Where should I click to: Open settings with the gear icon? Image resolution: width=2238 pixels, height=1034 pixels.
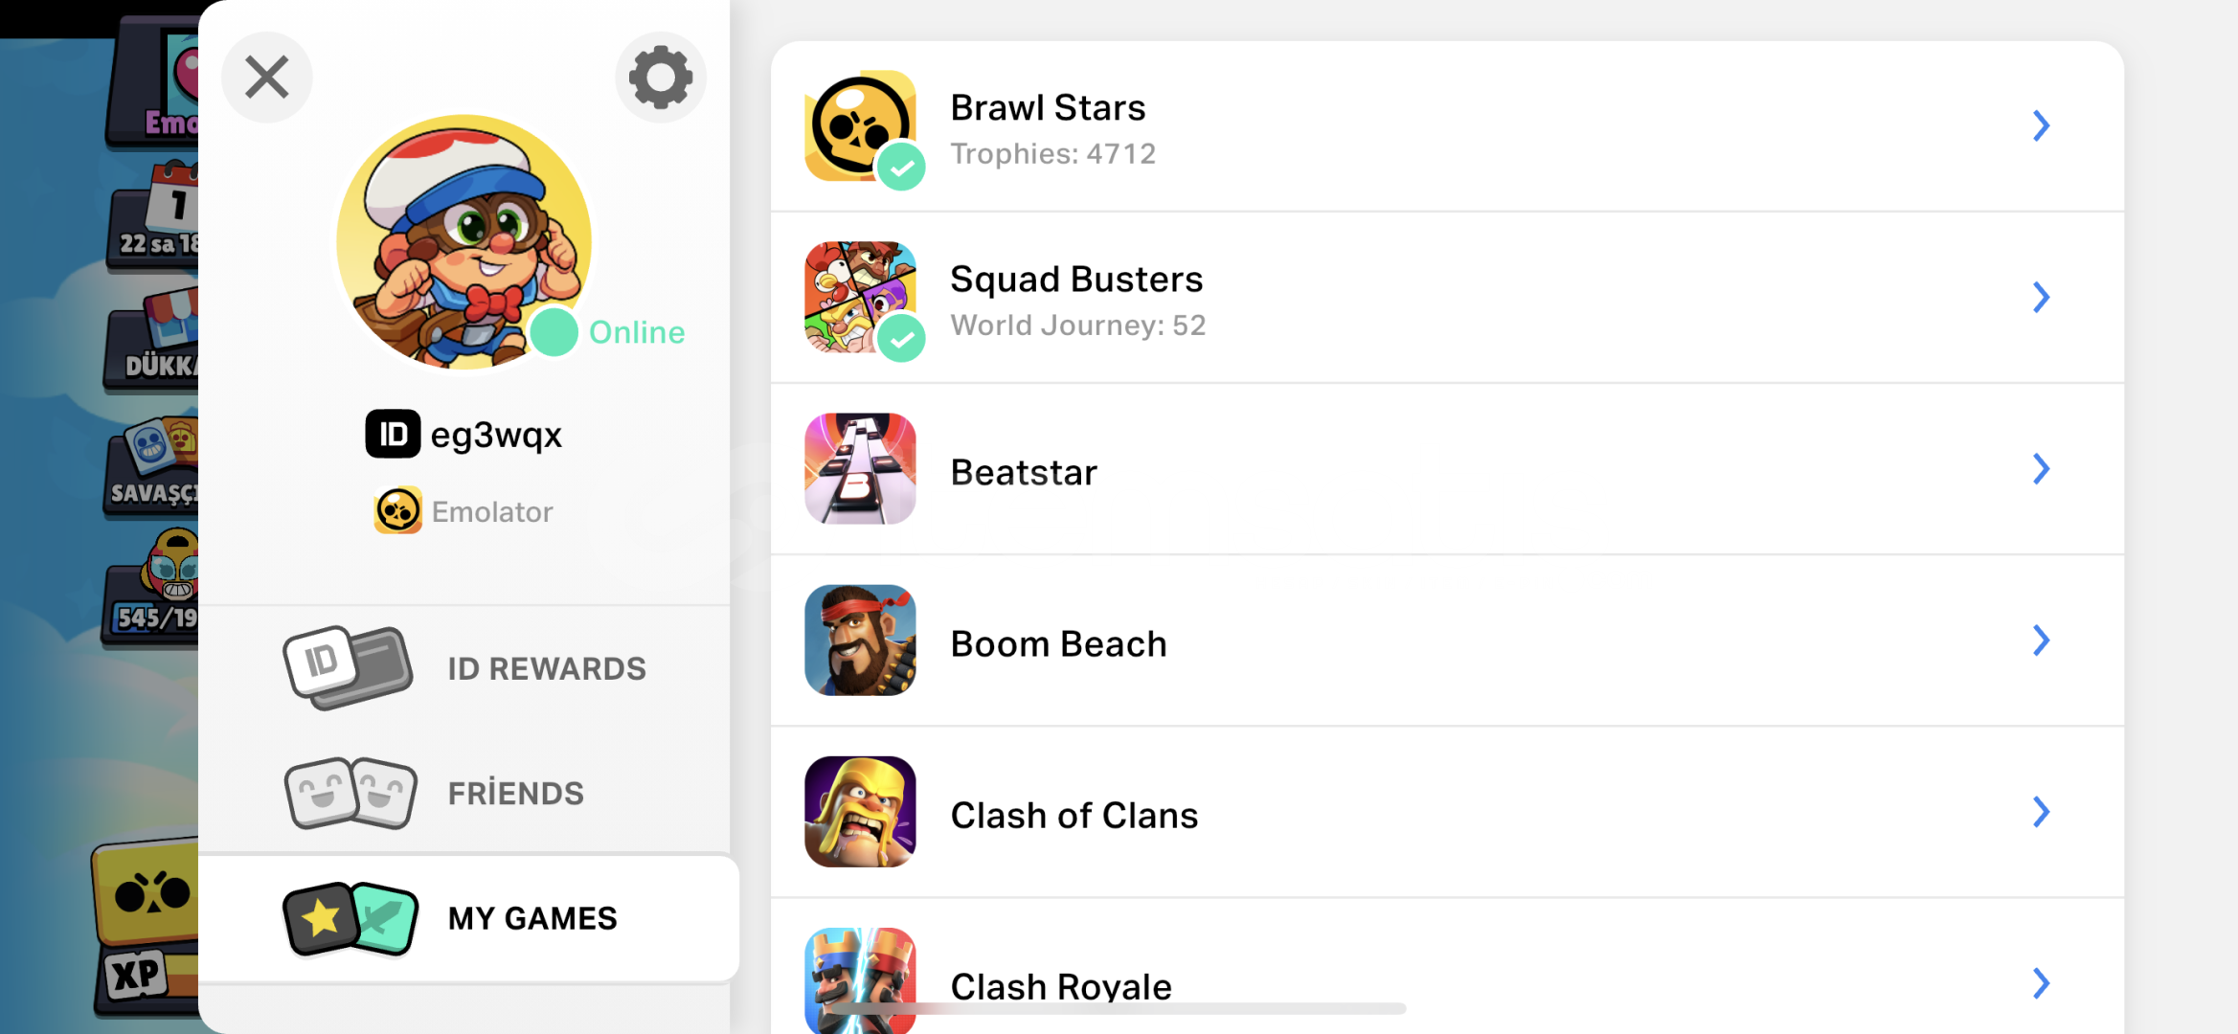[661, 77]
